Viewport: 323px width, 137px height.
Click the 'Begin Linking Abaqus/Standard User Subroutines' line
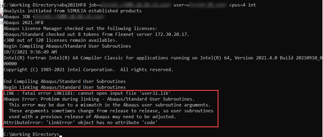[x=64, y=87]
